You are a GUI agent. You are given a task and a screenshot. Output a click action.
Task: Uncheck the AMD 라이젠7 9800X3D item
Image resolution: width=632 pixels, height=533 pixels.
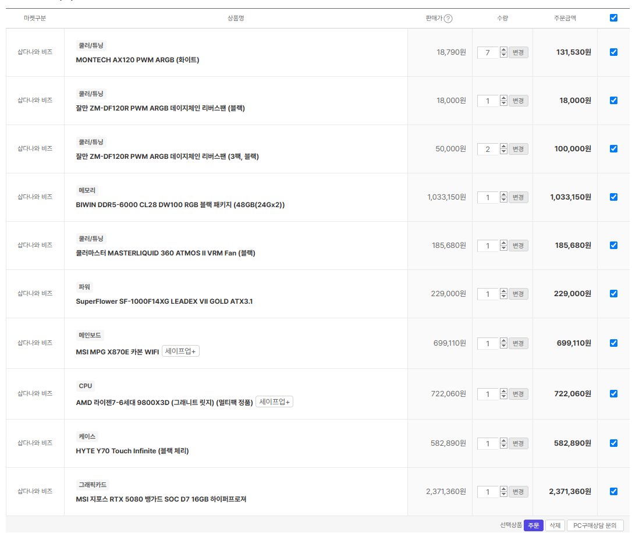[x=613, y=393]
